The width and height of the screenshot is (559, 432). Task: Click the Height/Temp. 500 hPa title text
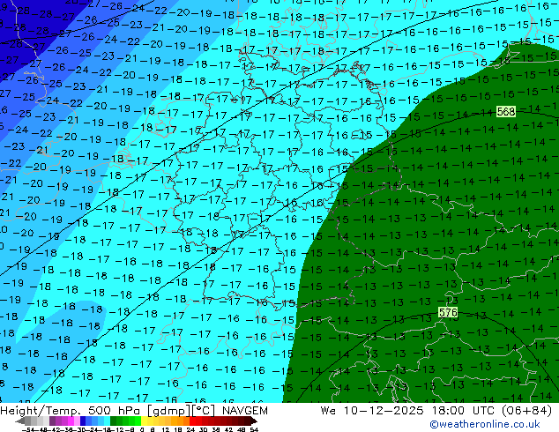[x=65, y=411]
